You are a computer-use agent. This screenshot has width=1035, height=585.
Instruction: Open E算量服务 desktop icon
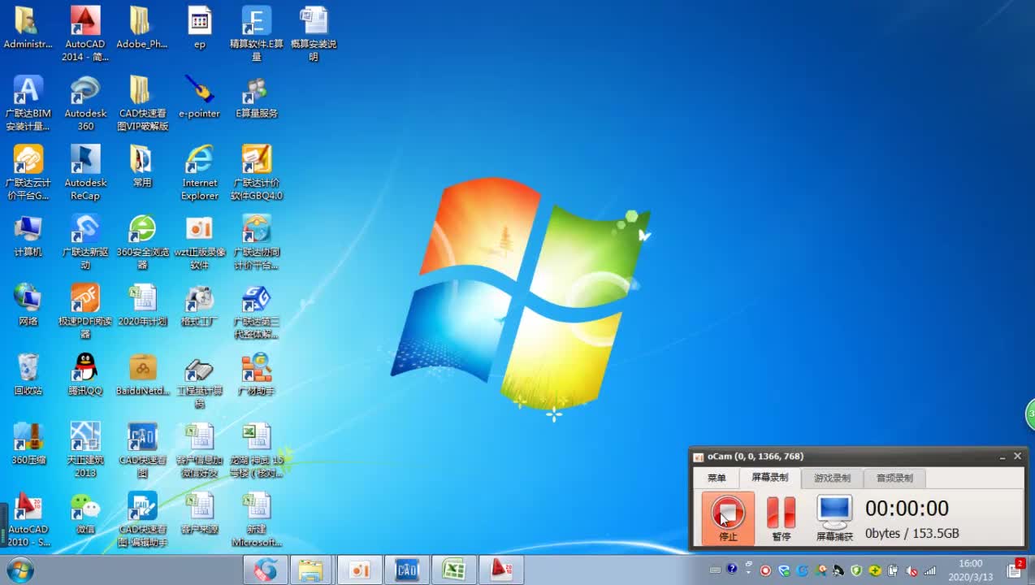[x=257, y=97]
